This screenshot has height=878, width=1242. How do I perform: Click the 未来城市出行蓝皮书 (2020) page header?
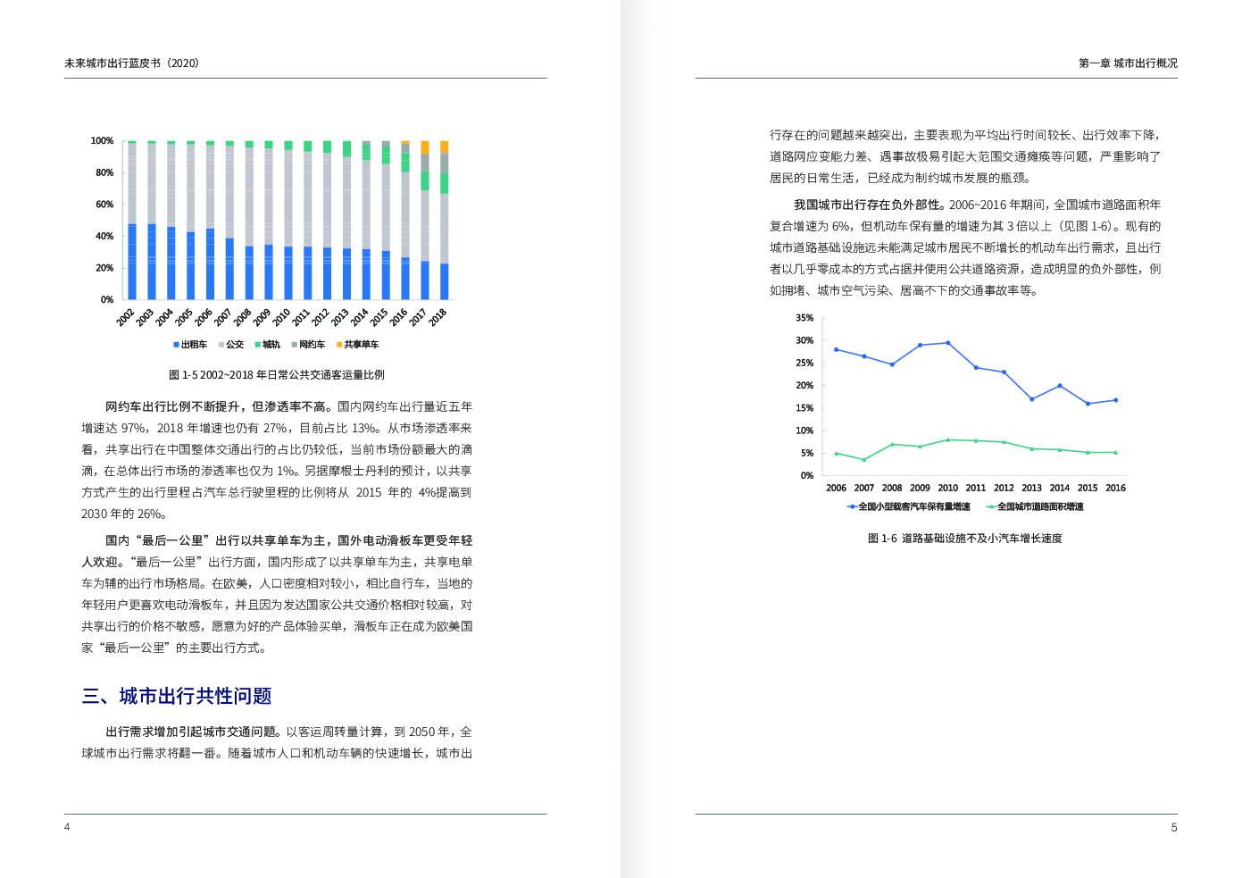pyautogui.click(x=132, y=63)
